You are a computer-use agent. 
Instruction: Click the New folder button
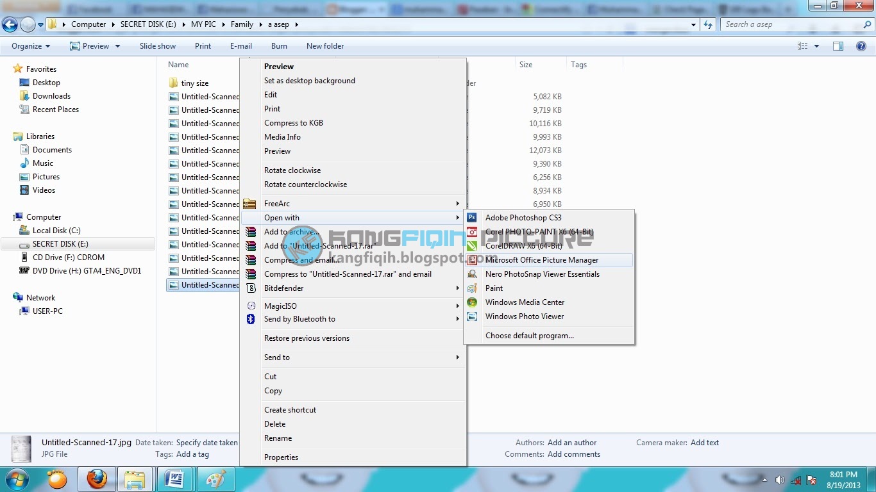click(325, 46)
